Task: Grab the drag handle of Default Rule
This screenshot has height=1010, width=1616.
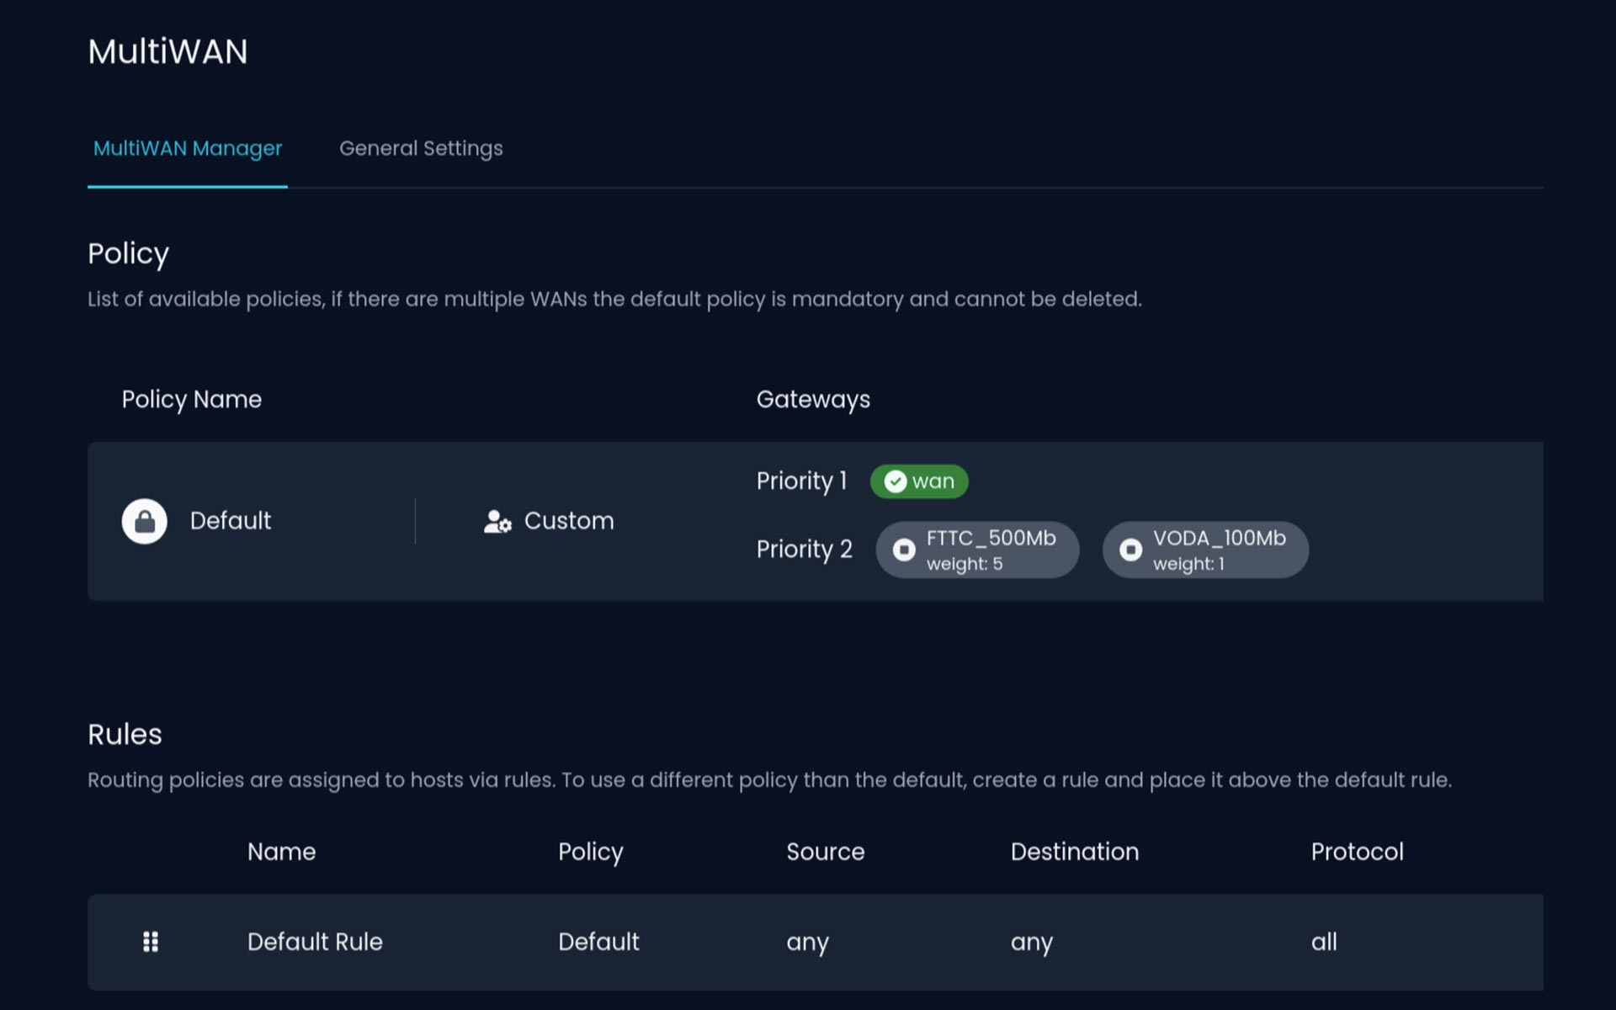Action: 151,942
